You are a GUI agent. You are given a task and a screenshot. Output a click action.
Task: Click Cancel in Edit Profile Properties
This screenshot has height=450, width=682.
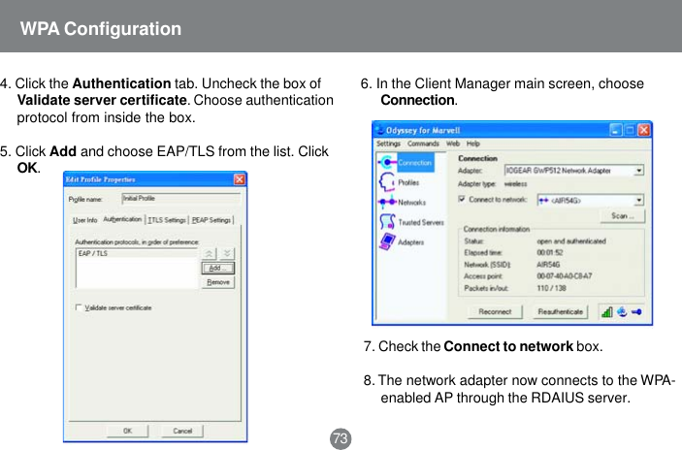pyautogui.click(x=182, y=431)
